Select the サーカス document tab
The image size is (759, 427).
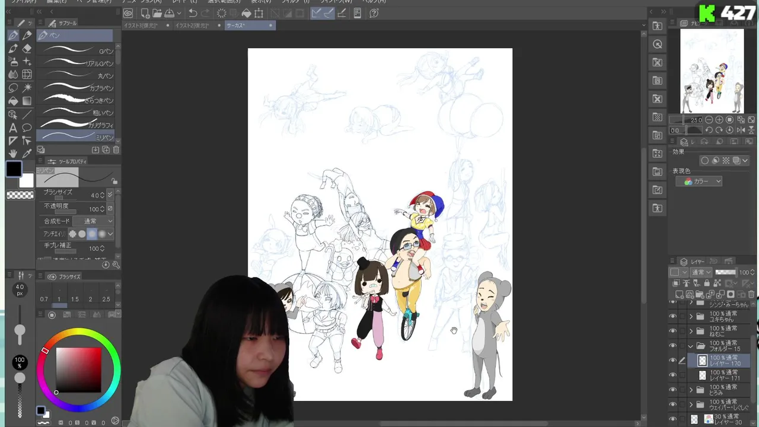point(249,26)
